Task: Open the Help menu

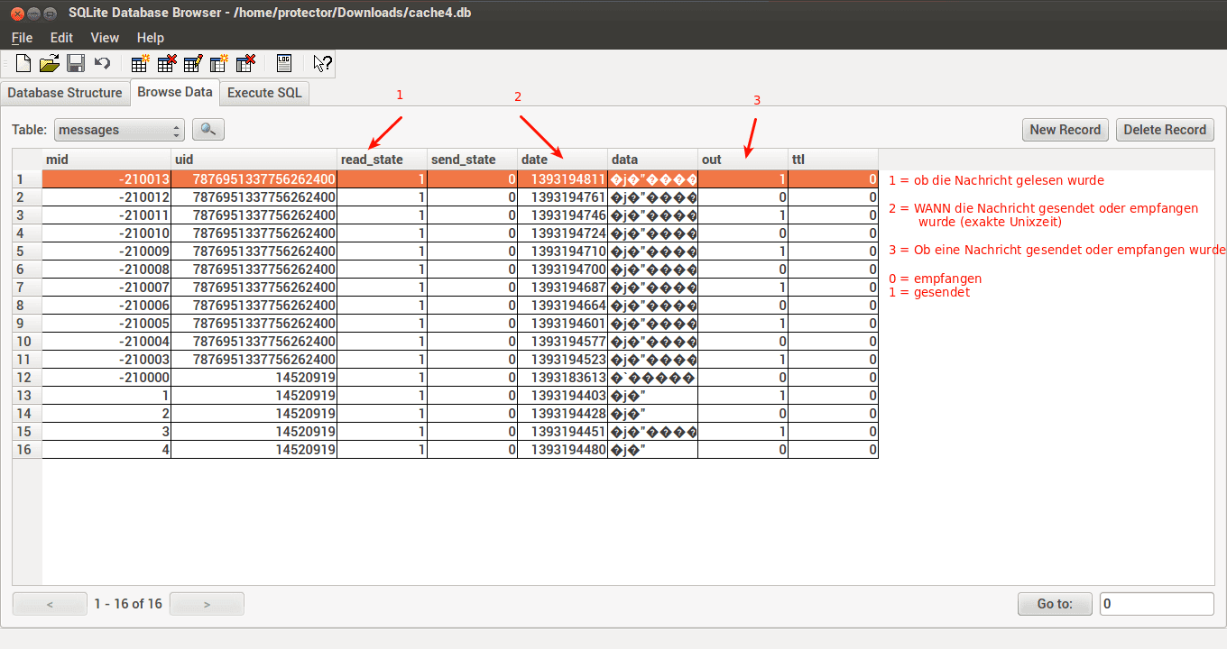Action: pos(151,38)
